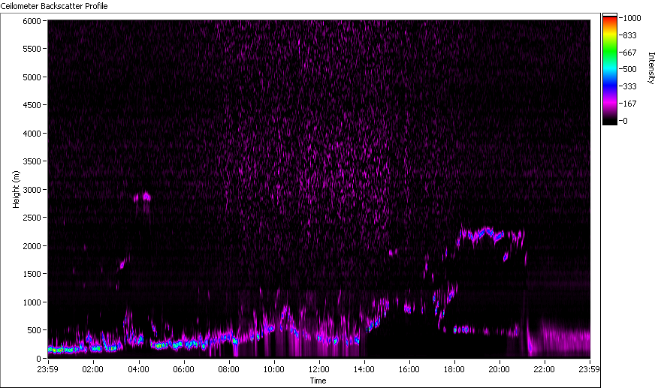Select the 4000 height tick label
Viewport: 658px width, 388px height.
click(32, 134)
